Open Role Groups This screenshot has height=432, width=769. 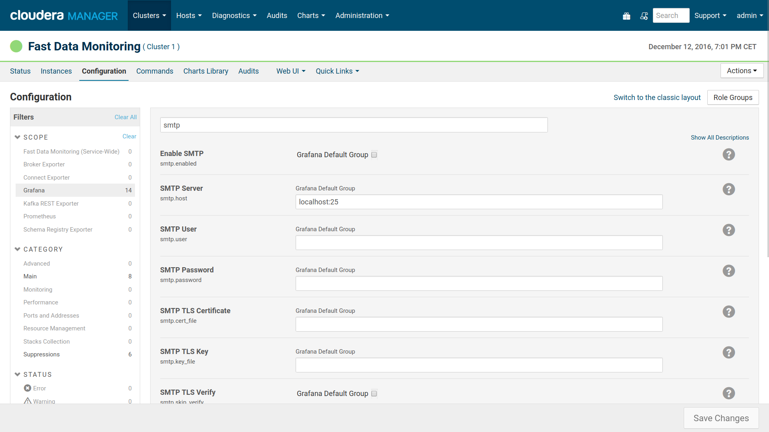[x=733, y=98]
